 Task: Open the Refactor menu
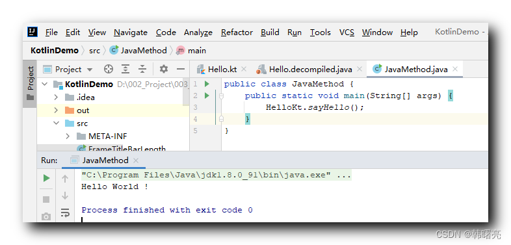tap(237, 32)
